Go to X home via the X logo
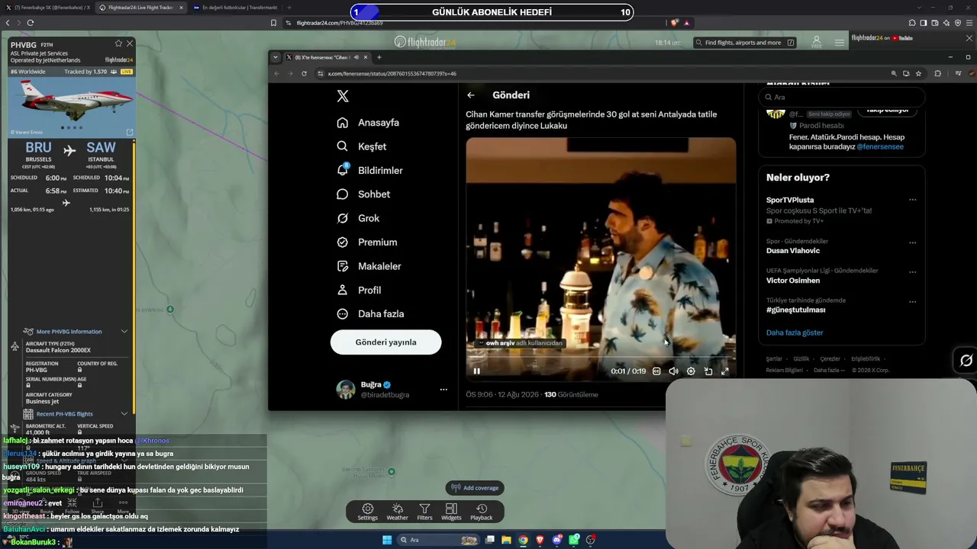The image size is (977, 549). coord(343,96)
